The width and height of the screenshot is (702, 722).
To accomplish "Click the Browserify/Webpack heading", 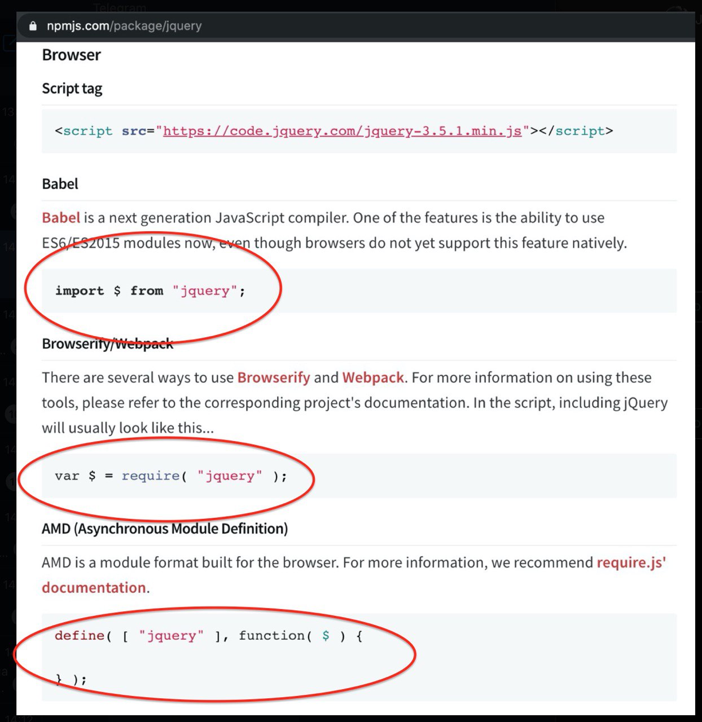I will coord(107,344).
